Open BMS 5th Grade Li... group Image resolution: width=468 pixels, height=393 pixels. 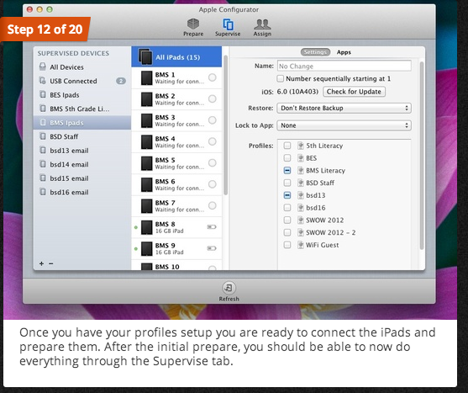click(x=82, y=109)
